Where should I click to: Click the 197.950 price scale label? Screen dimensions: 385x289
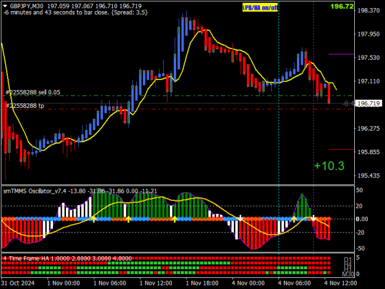pyautogui.click(x=368, y=34)
